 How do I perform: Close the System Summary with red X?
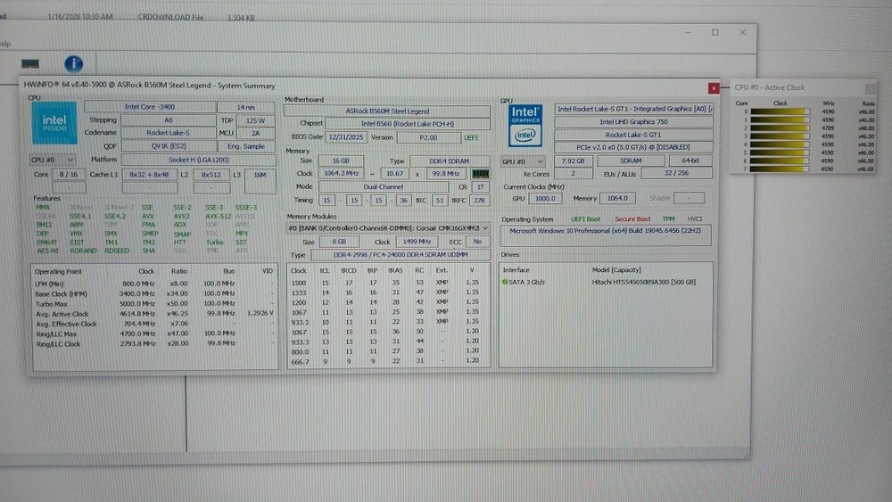pyautogui.click(x=714, y=88)
